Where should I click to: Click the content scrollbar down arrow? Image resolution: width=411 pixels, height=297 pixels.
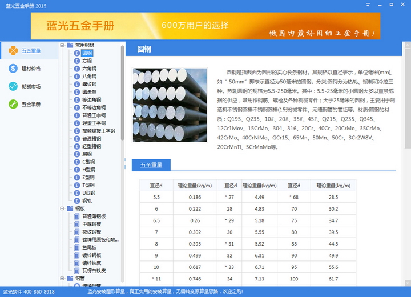pos(408,283)
